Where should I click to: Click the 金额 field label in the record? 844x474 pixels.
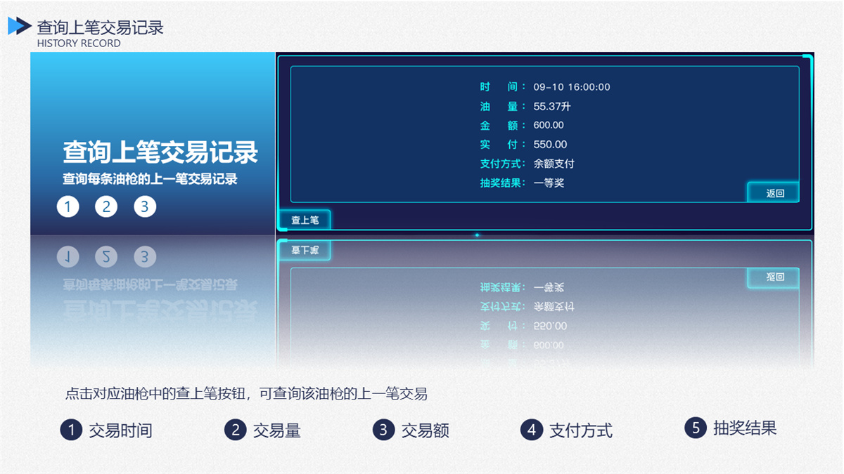[503, 125]
